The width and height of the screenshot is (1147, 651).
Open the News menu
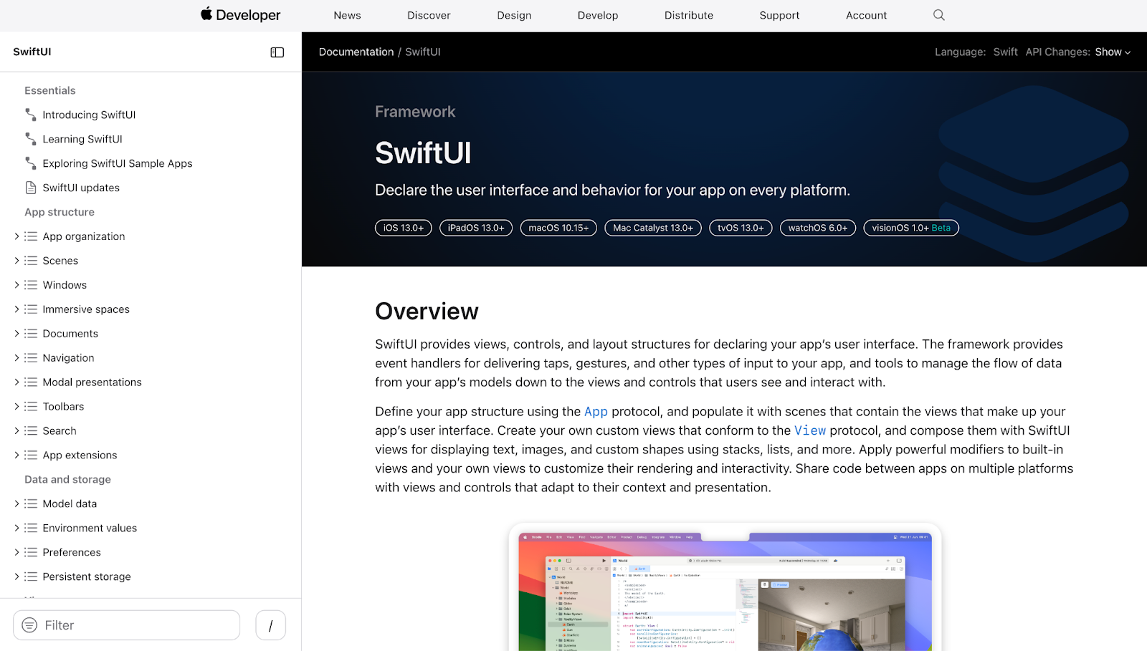click(x=347, y=15)
